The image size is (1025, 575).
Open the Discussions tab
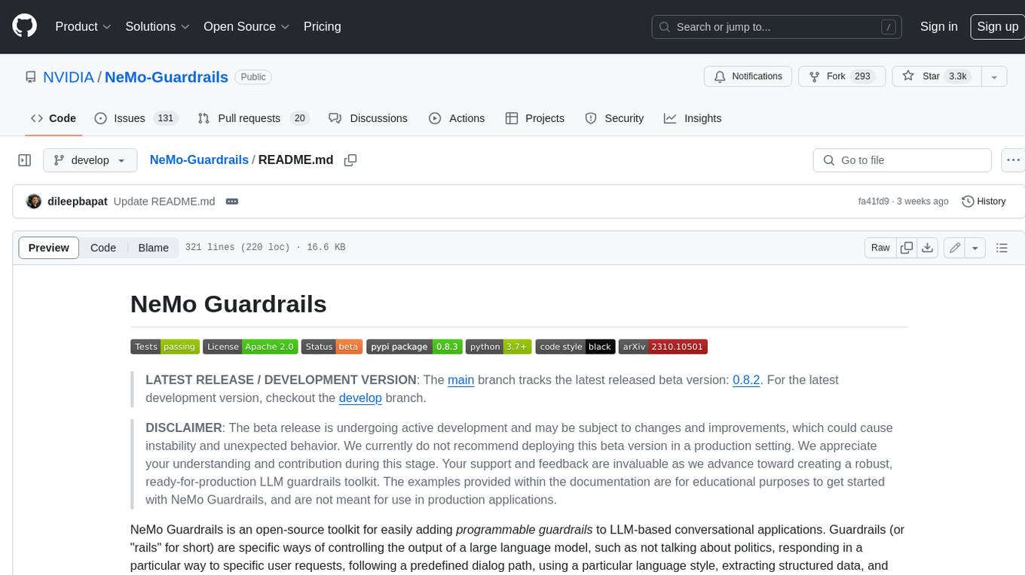(369, 118)
